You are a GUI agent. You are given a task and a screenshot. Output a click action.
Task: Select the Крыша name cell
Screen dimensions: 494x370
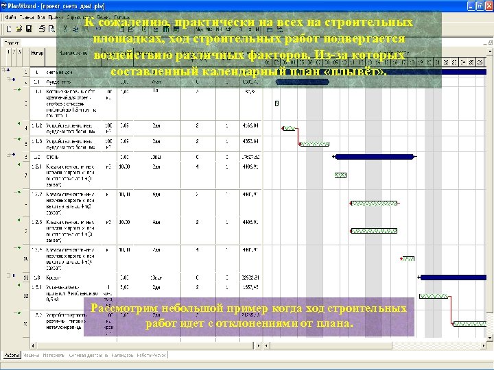[x=73, y=277]
